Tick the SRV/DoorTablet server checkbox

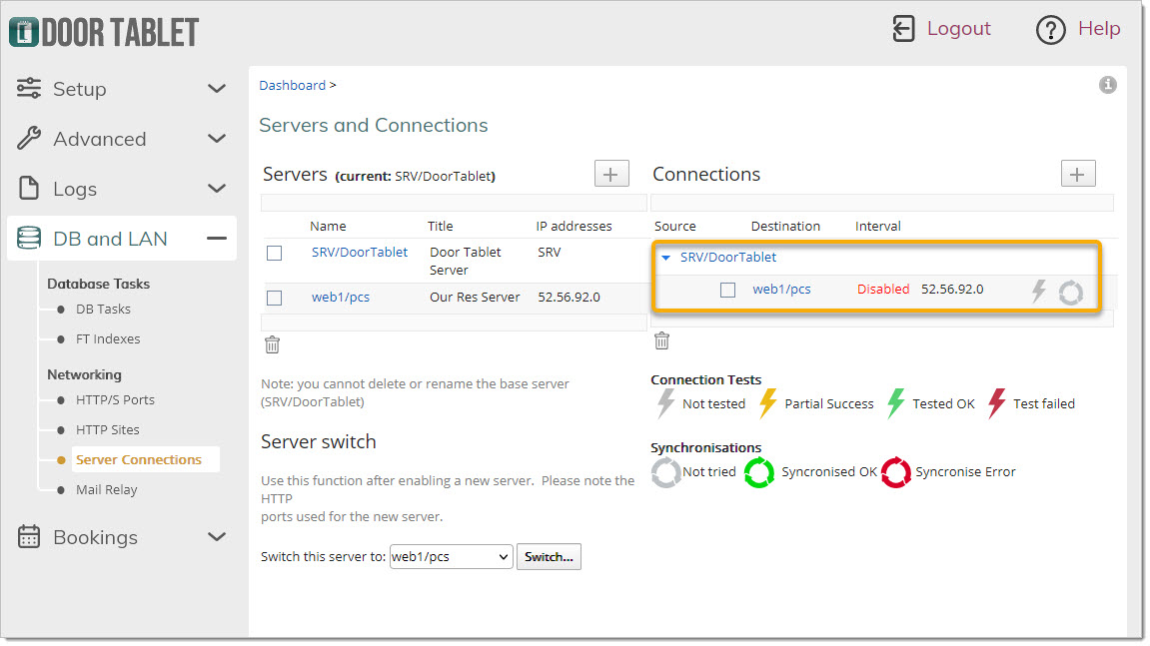coord(275,253)
